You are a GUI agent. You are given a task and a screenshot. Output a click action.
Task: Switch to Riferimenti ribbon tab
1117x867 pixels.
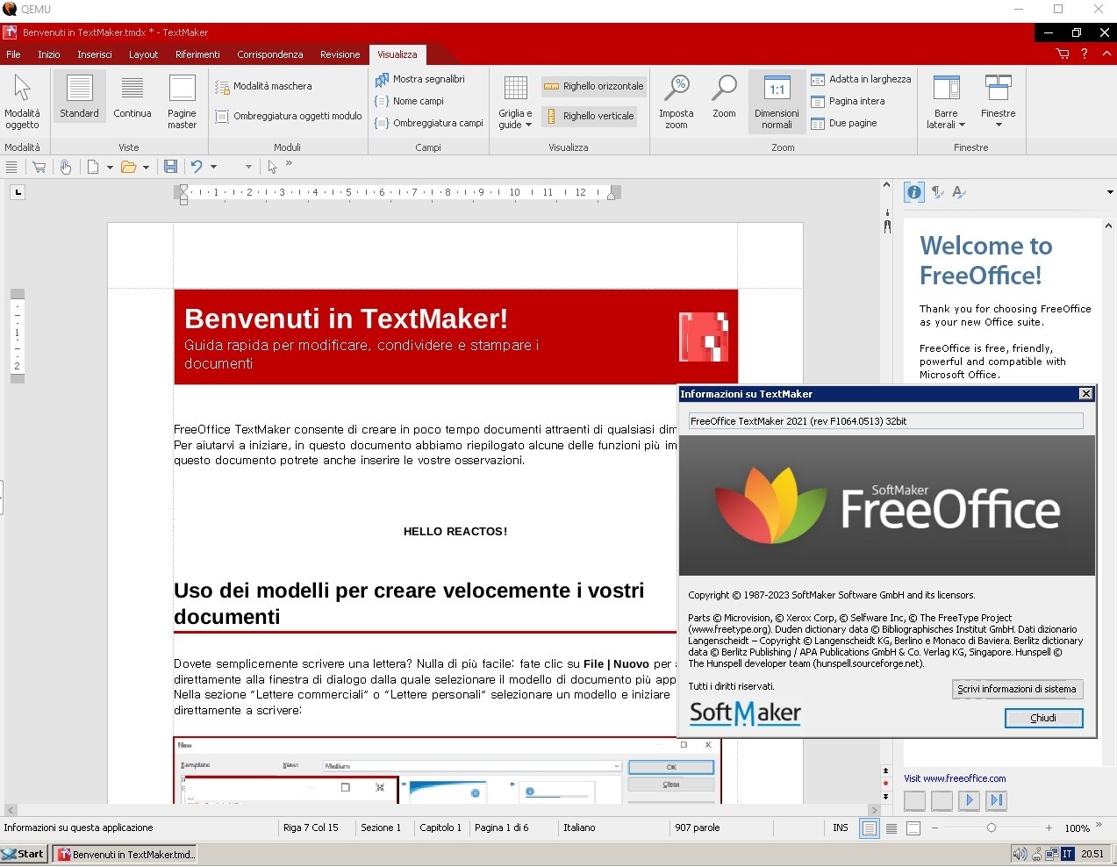(x=197, y=54)
